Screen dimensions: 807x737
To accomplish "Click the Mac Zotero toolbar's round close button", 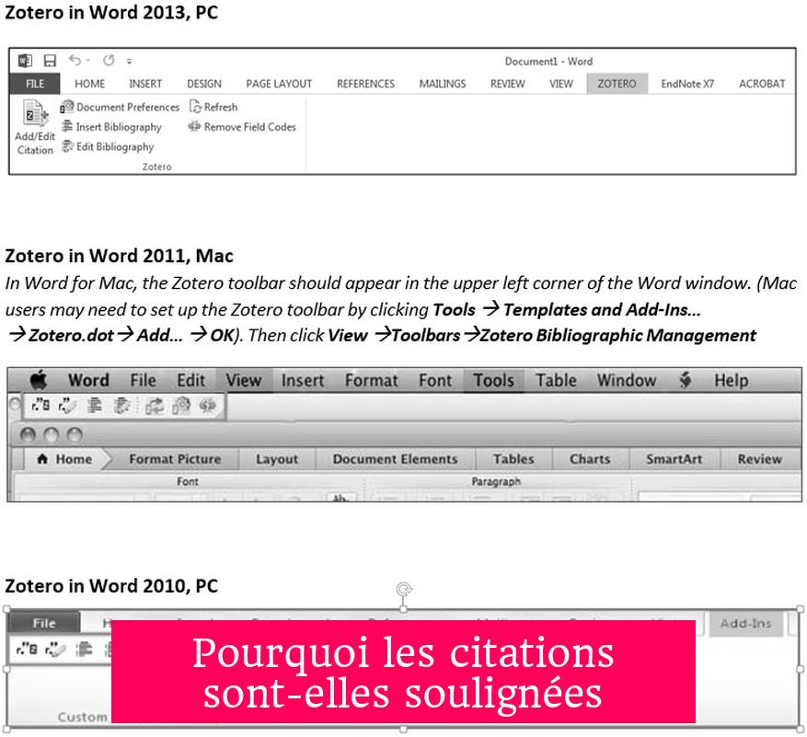I will 15,404.
